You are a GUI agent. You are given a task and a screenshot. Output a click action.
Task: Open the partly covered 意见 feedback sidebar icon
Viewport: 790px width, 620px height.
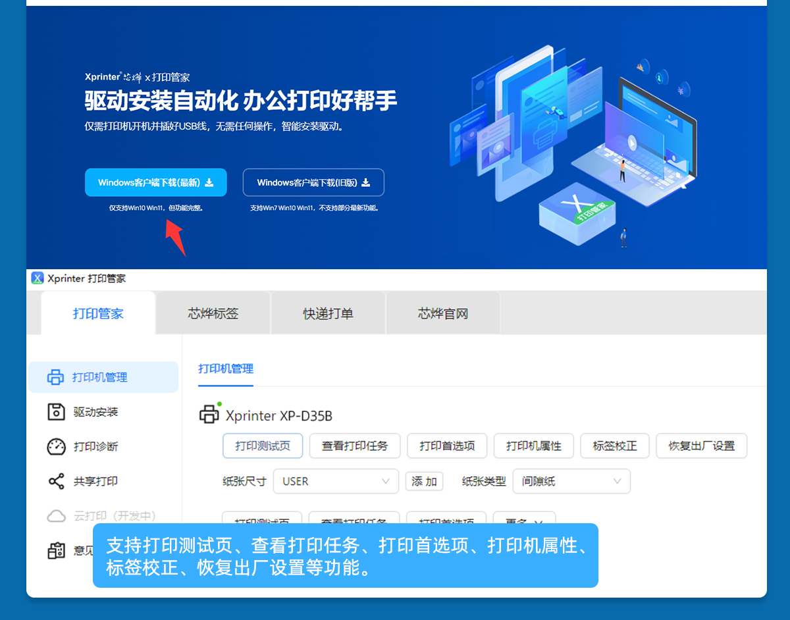[56, 551]
